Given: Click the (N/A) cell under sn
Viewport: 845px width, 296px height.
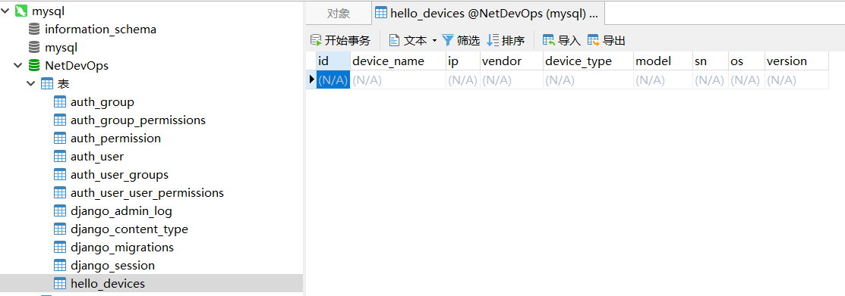Looking at the screenshot, I should (711, 80).
